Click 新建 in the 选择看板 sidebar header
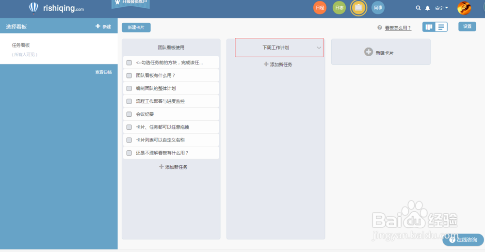Image resolution: width=485 pixels, height=252 pixels. [x=103, y=27]
